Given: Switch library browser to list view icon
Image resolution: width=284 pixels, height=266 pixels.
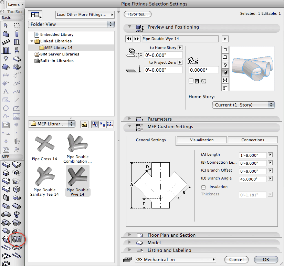Looking at the screenshot, I should (111, 124).
